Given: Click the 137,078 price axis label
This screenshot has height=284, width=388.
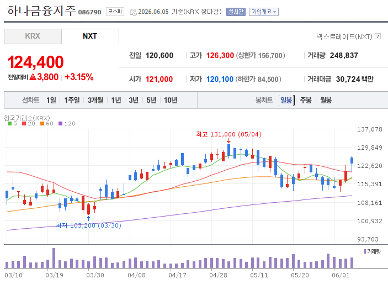Looking at the screenshot, I should click(370, 129).
